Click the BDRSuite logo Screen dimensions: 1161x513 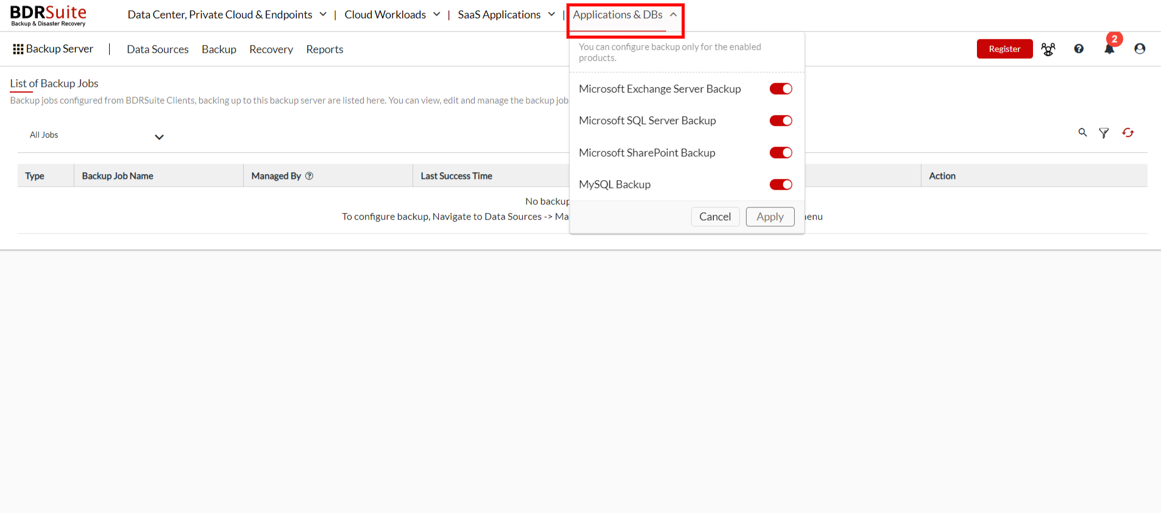point(48,15)
